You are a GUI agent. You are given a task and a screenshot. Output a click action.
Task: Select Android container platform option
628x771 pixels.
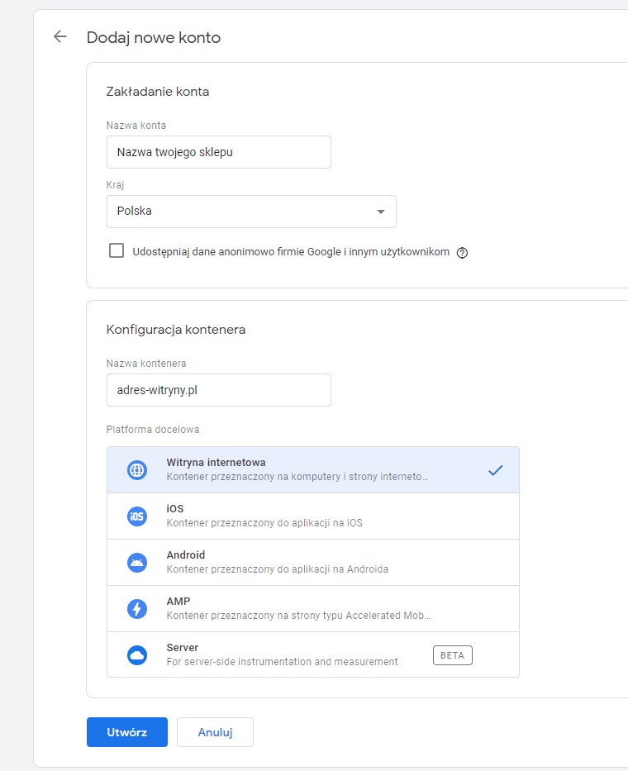[x=313, y=563]
